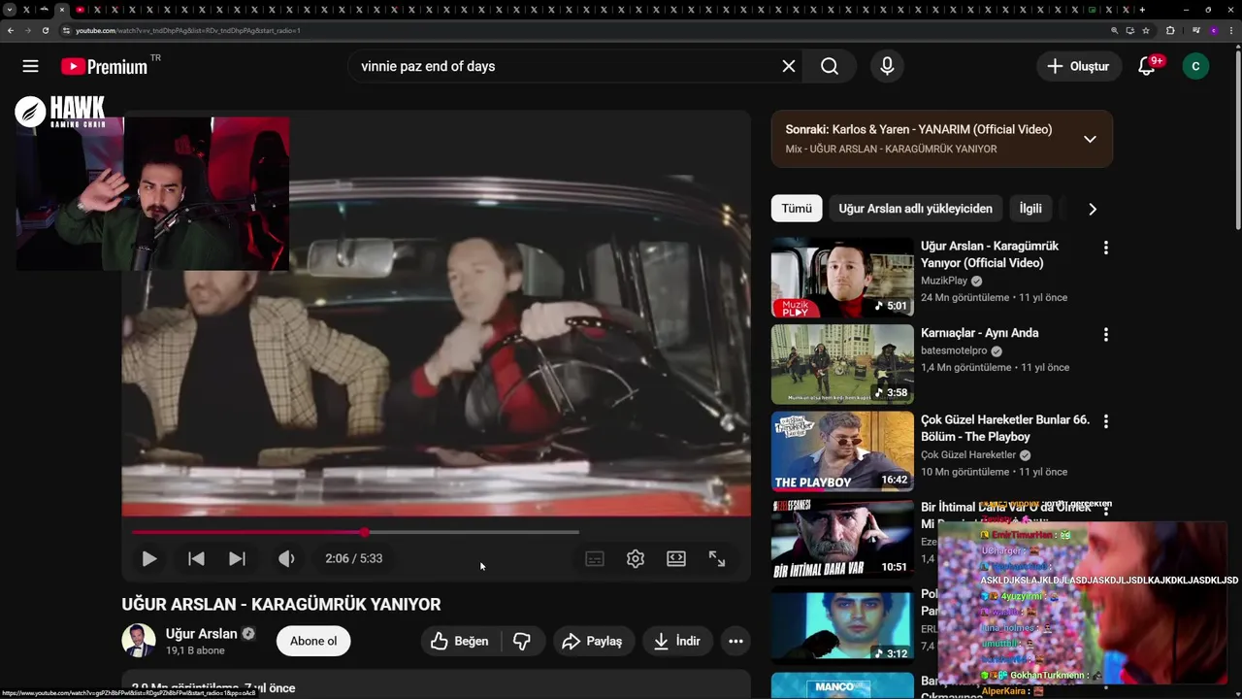
Task: Open Bir İhtimal Daha Var thumbnail
Action: coord(842,538)
